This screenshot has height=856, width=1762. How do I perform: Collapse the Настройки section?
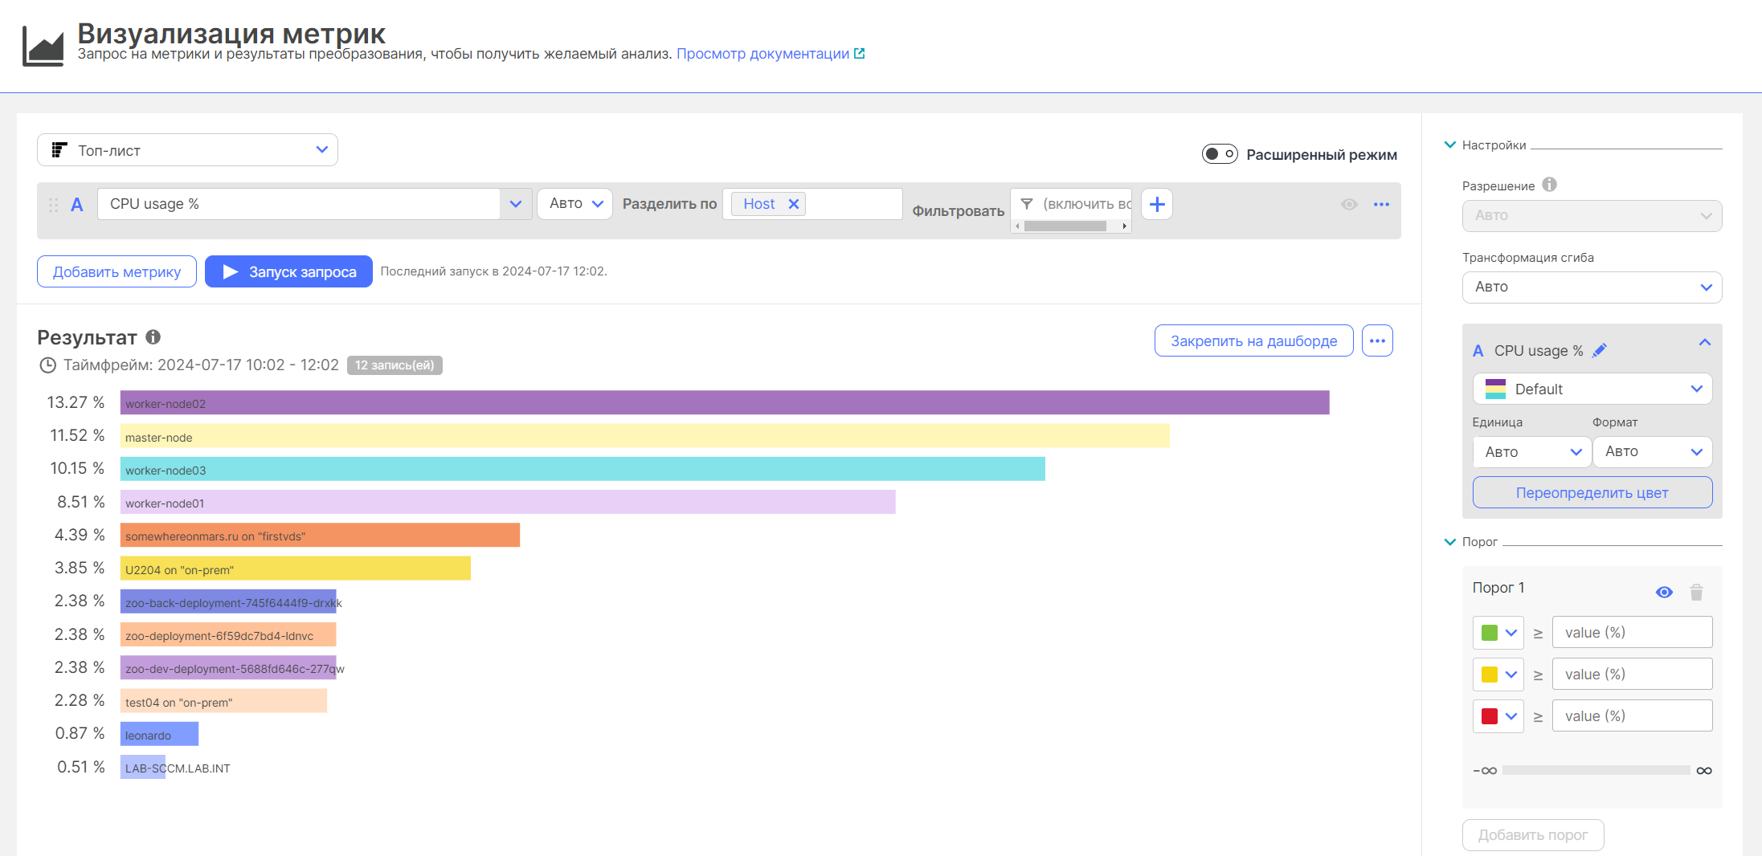click(x=1450, y=145)
